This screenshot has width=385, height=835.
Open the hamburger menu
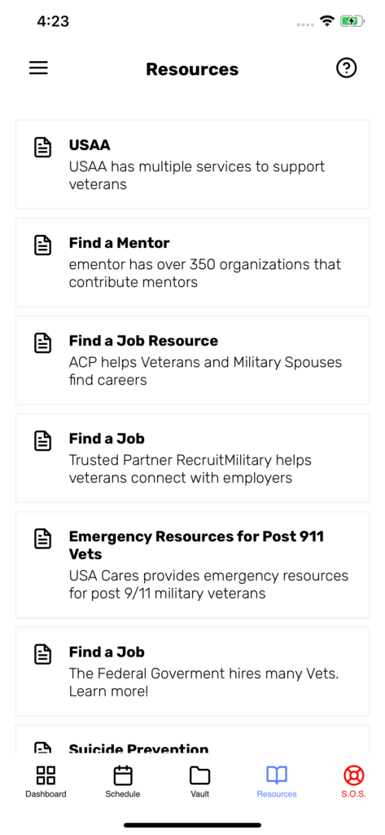(x=38, y=68)
